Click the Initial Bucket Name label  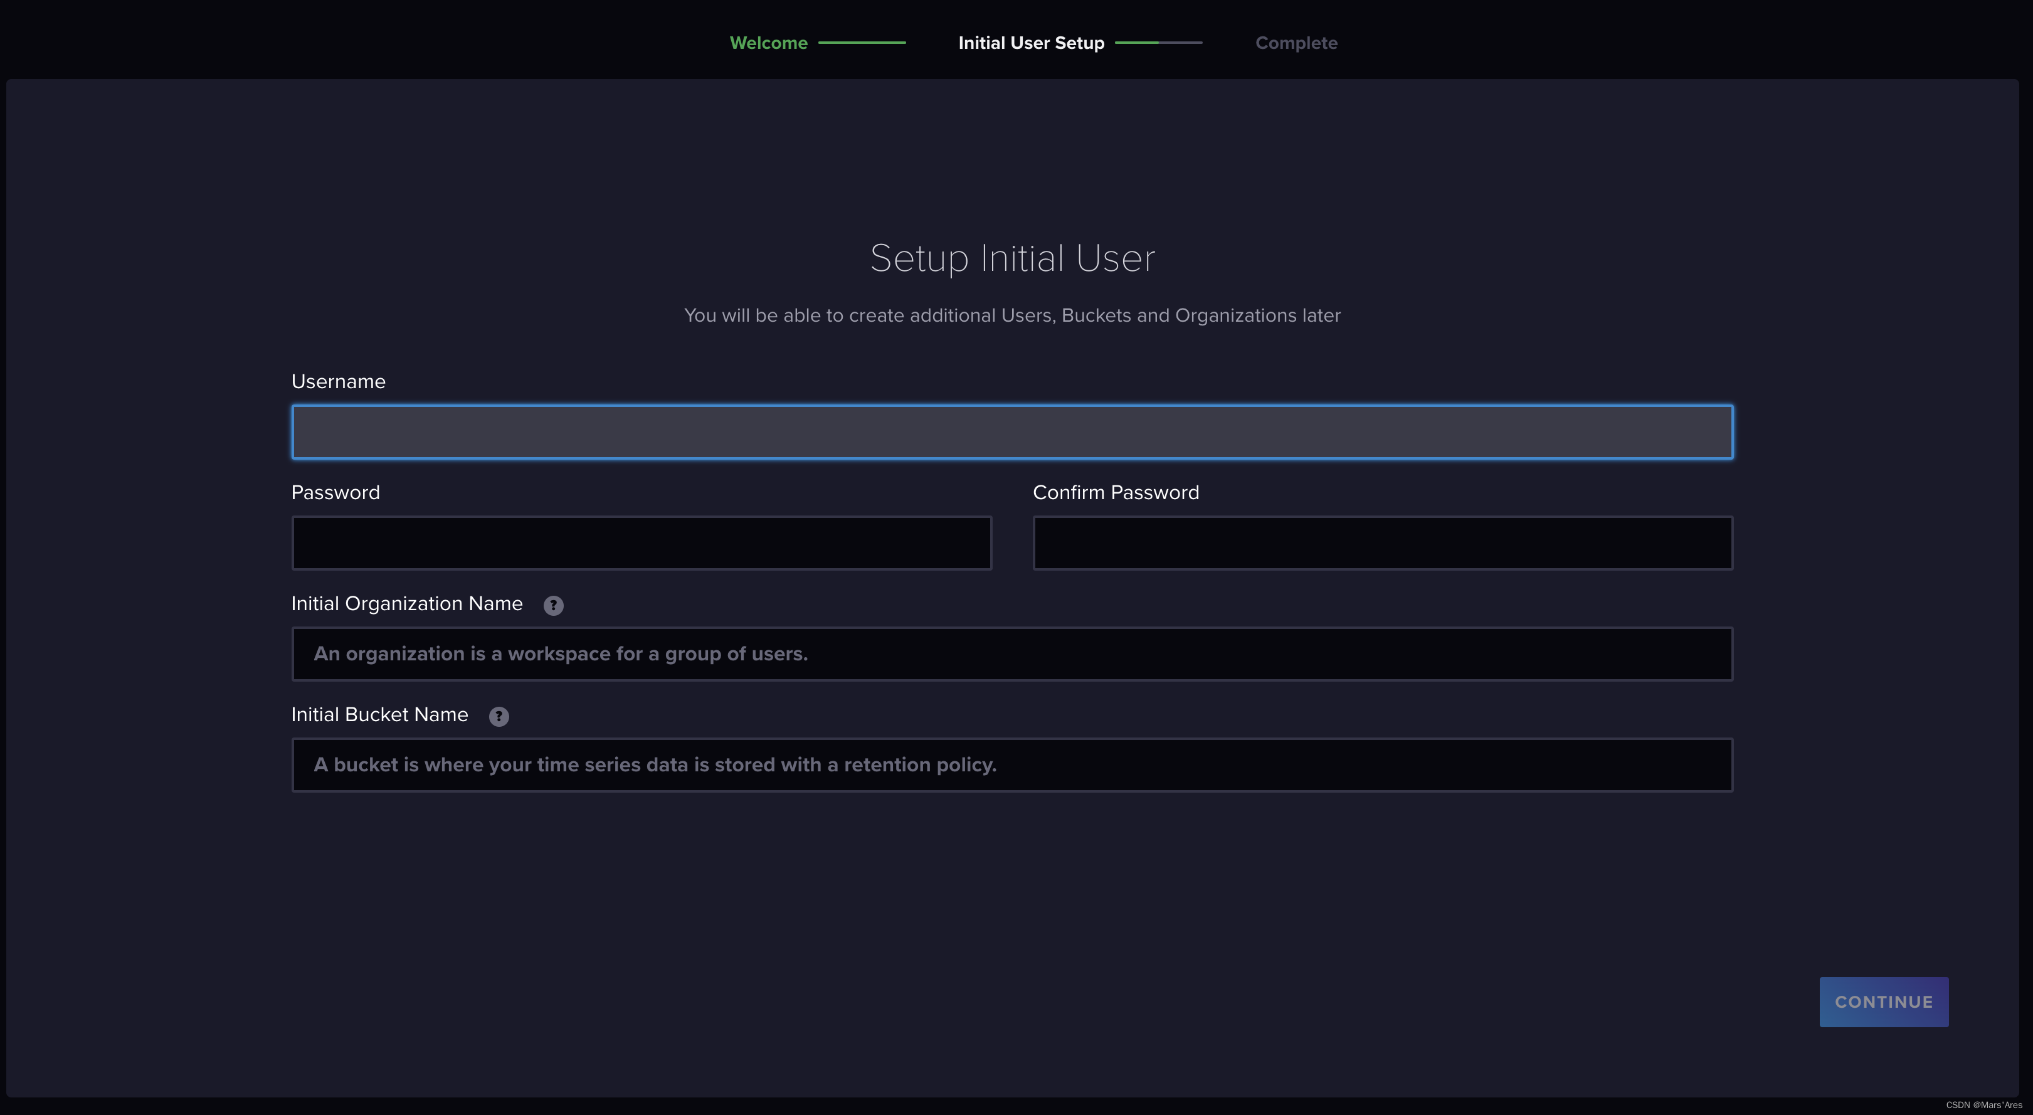point(379,715)
